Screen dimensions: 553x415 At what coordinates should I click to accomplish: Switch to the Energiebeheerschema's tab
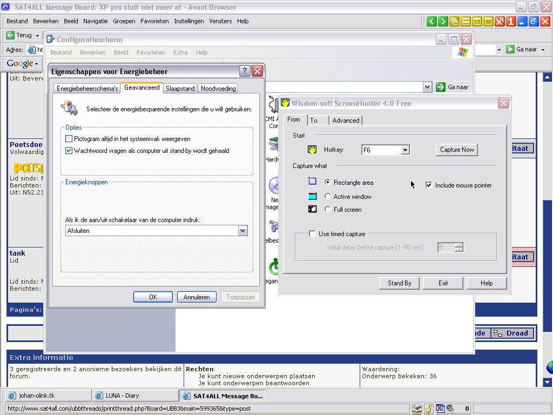click(x=87, y=89)
